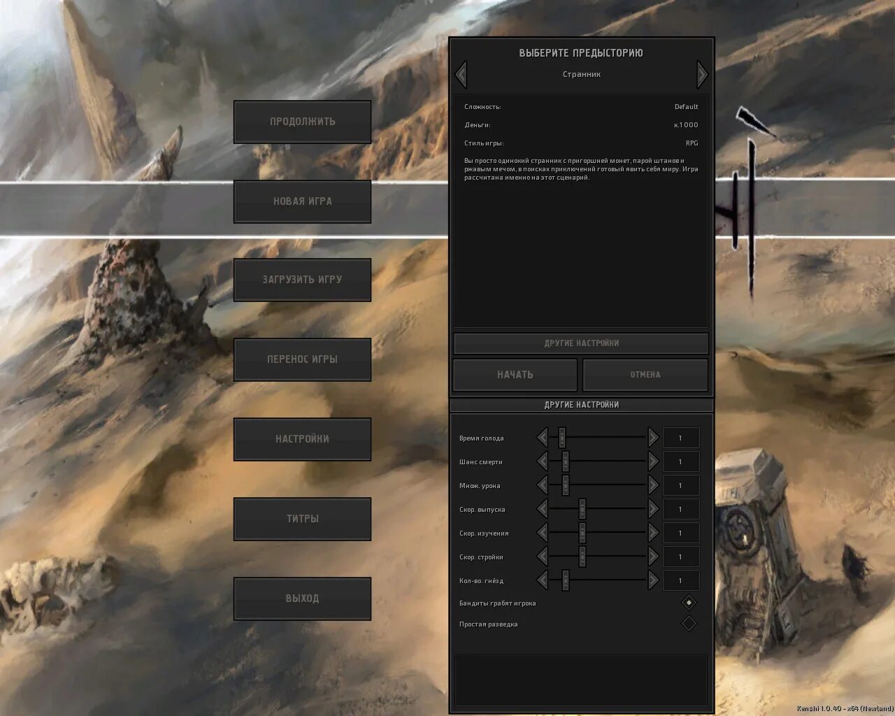Click the Default difficulty value
The width and height of the screenshot is (895, 716).
[687, 107]
